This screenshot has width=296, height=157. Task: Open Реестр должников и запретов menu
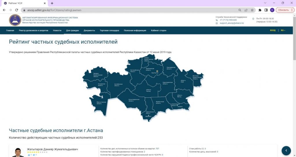coord(34,30)
